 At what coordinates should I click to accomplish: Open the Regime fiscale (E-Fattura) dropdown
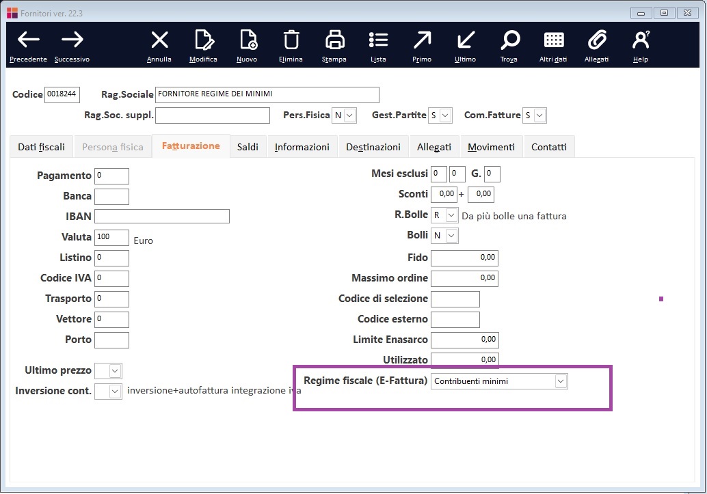coord(561,381)
